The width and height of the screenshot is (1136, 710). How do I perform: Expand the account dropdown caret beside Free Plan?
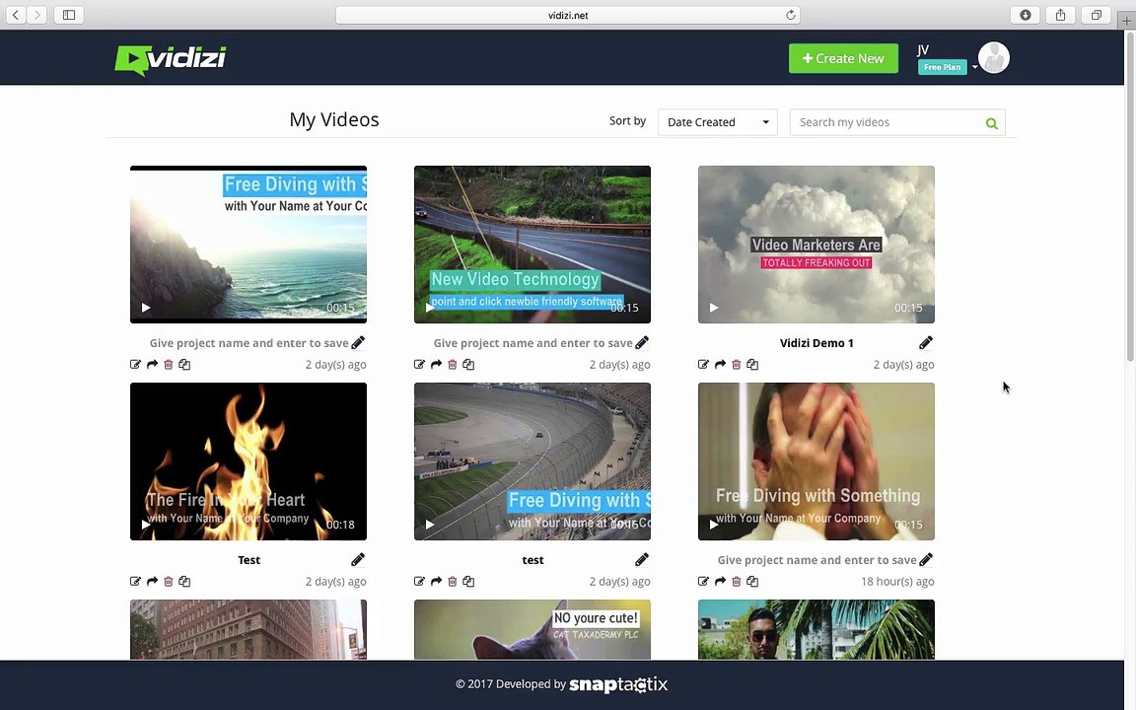click(x=974, y=67)
